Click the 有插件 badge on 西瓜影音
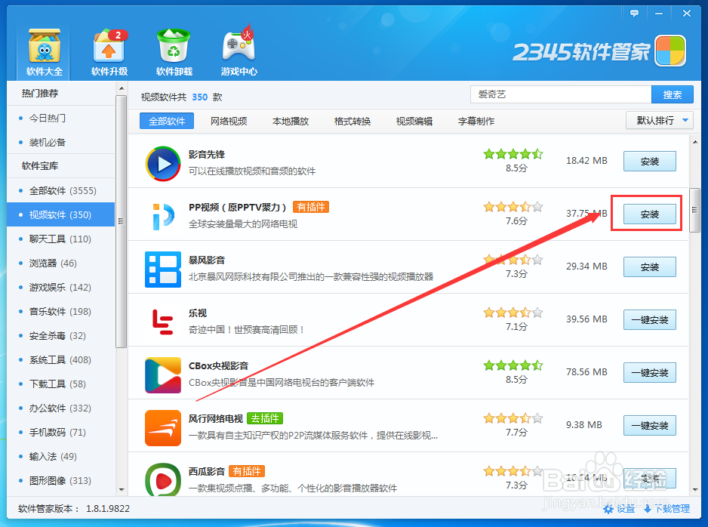 247,471
